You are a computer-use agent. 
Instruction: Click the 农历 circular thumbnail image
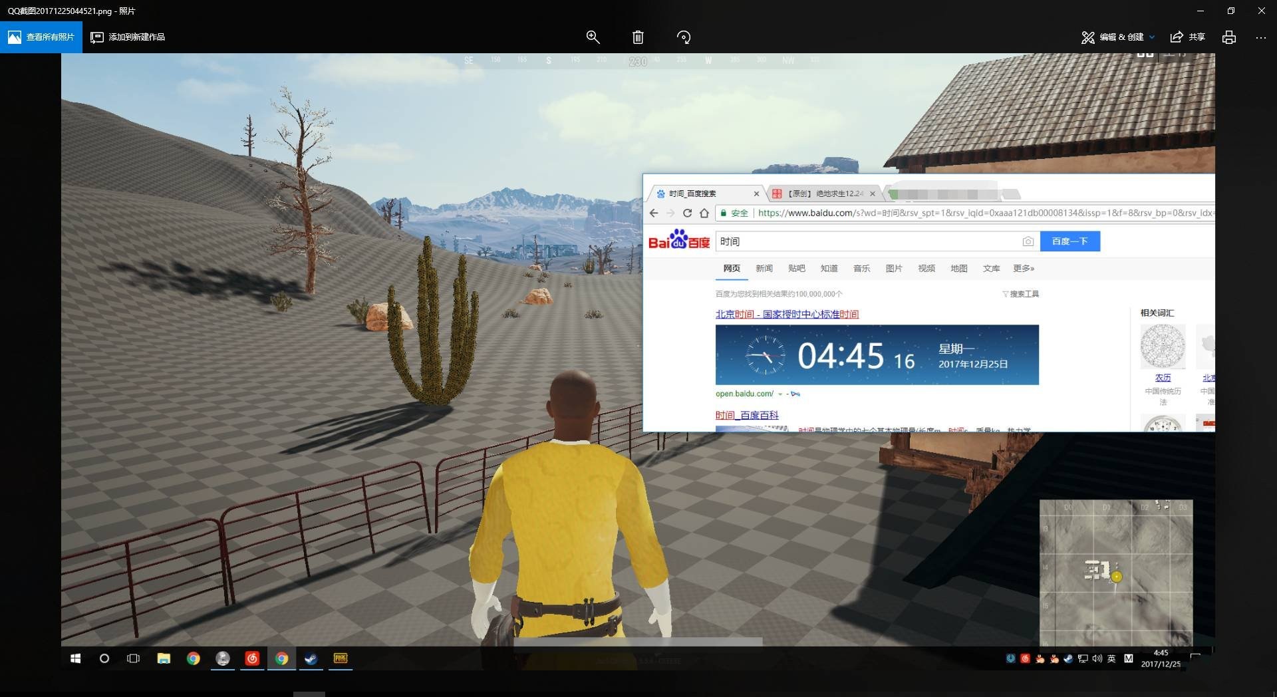pyautogui.click(x=1163, y=347)
